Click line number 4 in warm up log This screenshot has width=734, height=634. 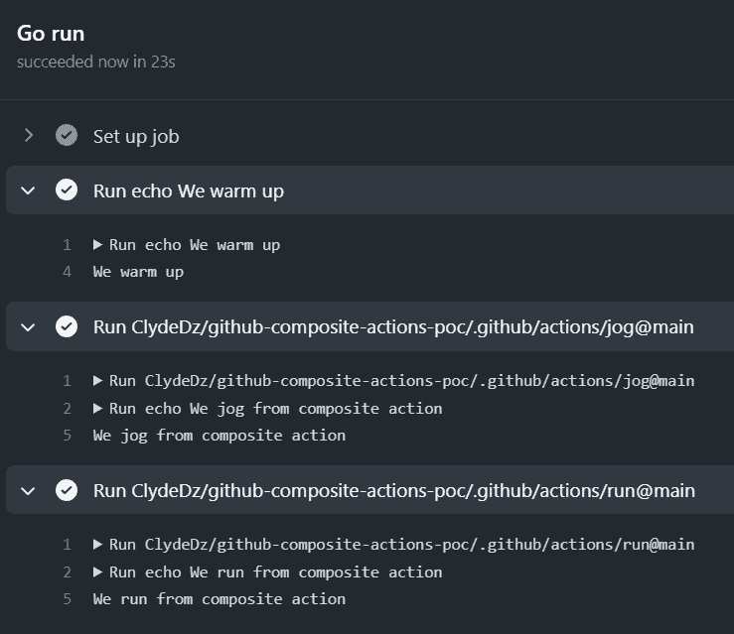pos(67,272)
